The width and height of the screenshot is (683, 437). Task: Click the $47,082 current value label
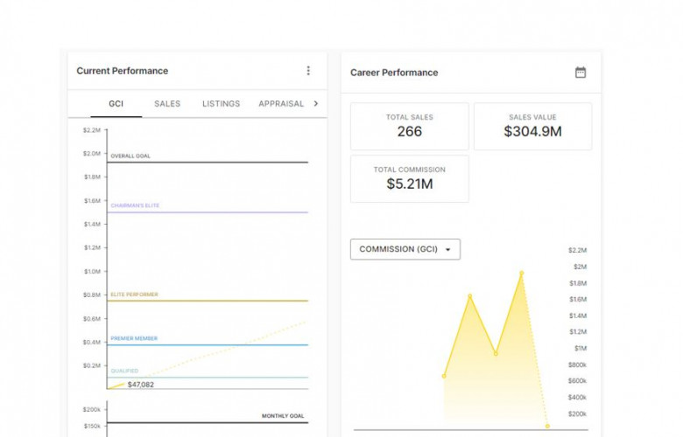coord(141,385)
